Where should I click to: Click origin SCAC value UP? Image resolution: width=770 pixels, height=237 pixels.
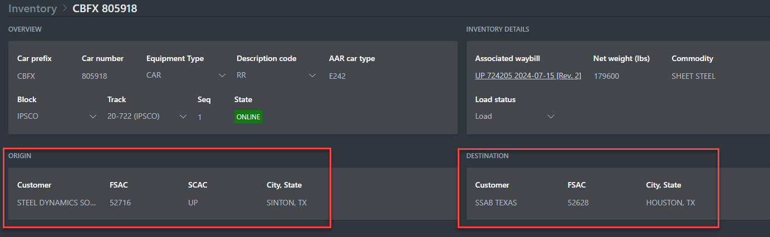193,203
